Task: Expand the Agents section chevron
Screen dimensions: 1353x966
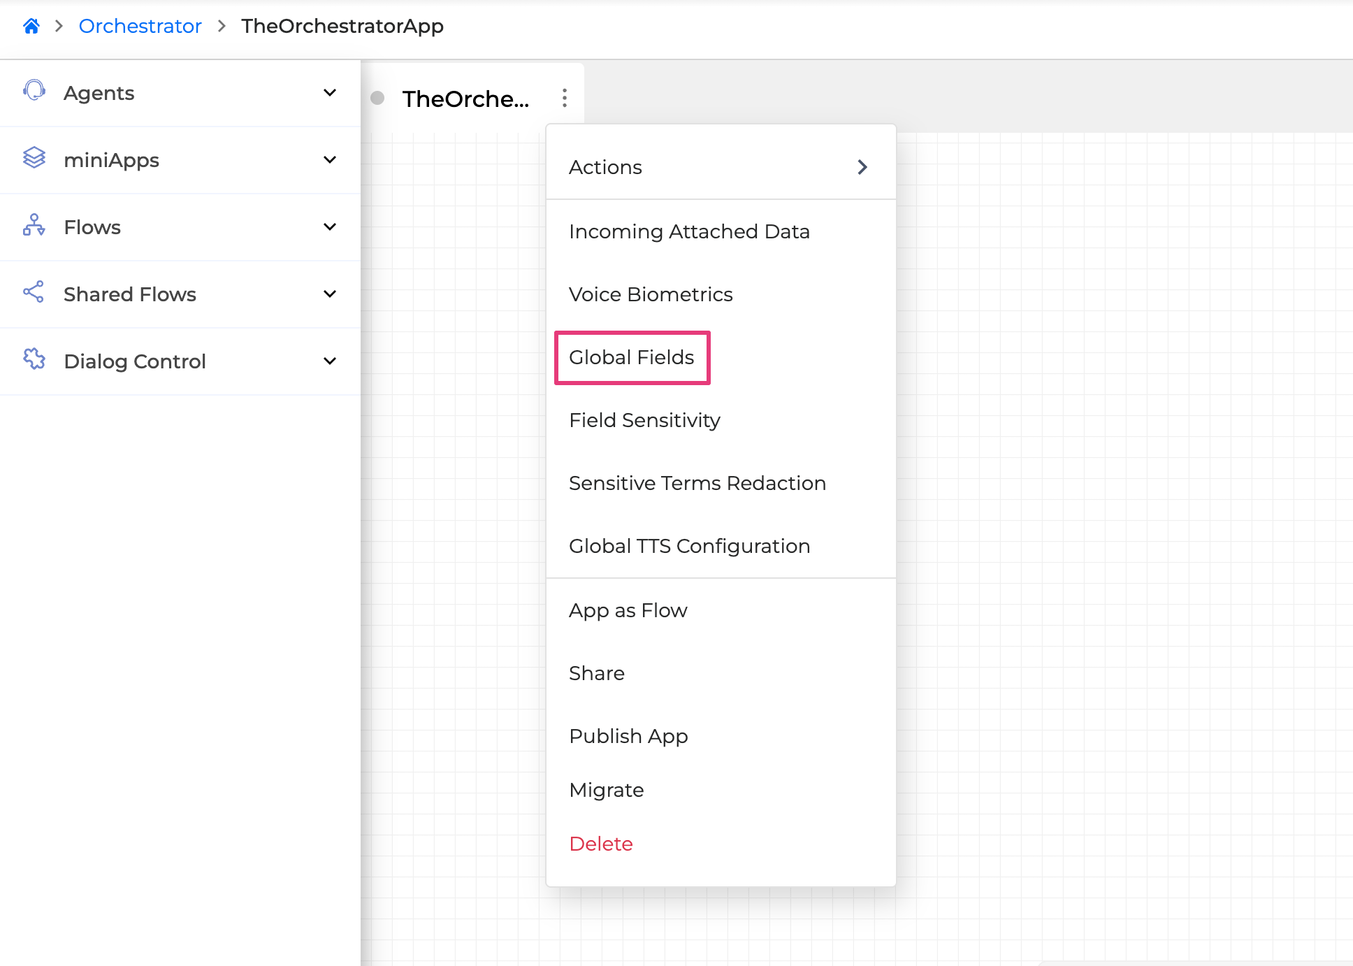Action: click(x=330, y=93)
